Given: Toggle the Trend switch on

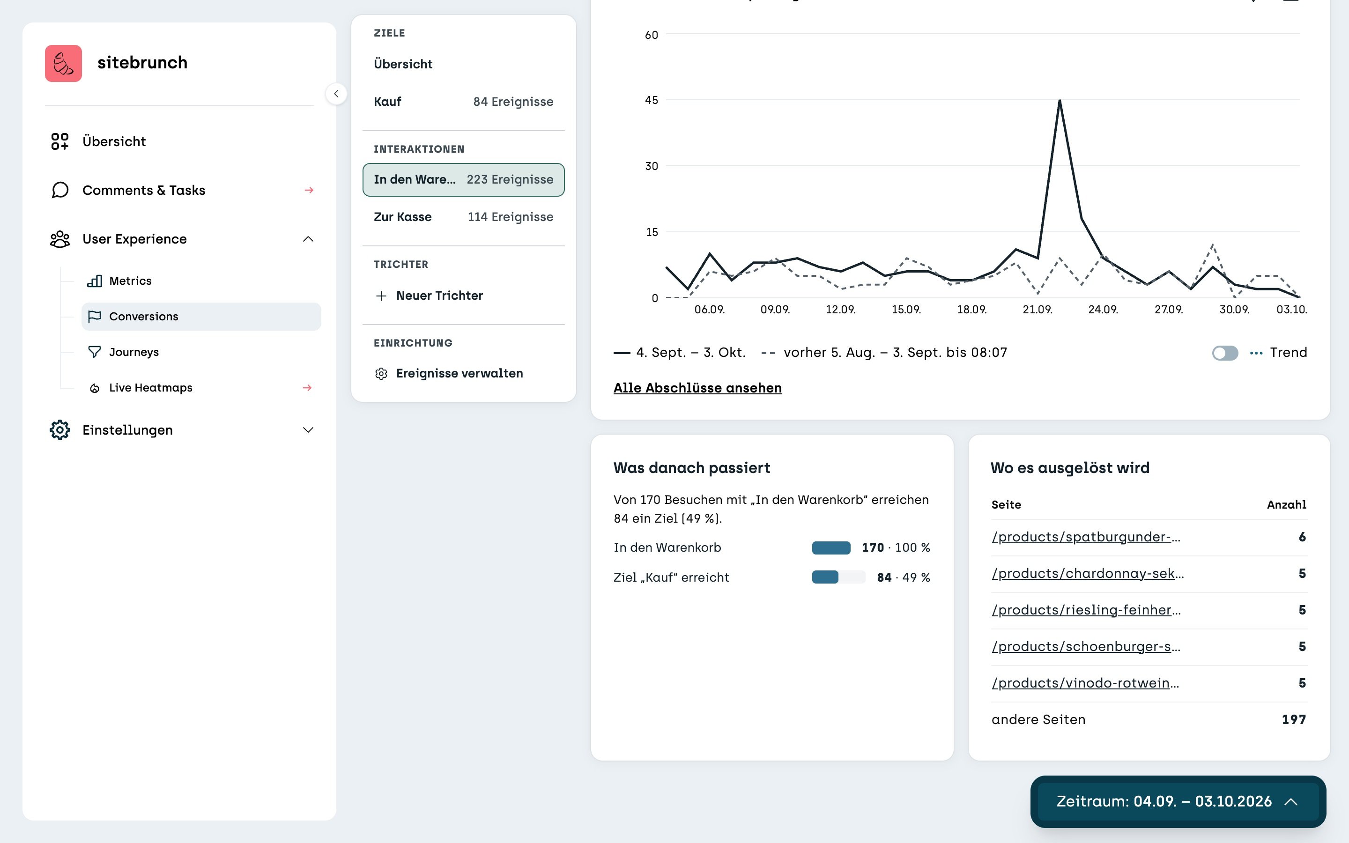Looking at the screenshot, I should point(1225,353).
